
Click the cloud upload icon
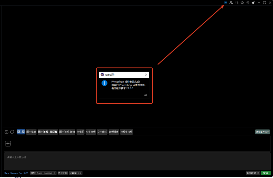tap(242, 3)
